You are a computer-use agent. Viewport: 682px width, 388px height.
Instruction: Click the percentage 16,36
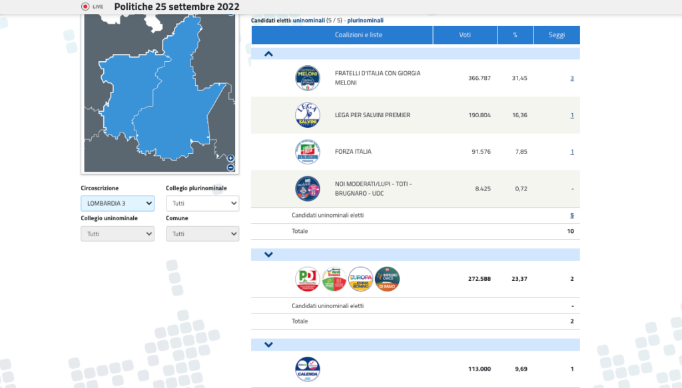(519, 115)
